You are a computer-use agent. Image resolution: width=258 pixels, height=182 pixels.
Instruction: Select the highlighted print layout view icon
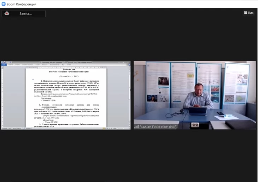(104, 128)
